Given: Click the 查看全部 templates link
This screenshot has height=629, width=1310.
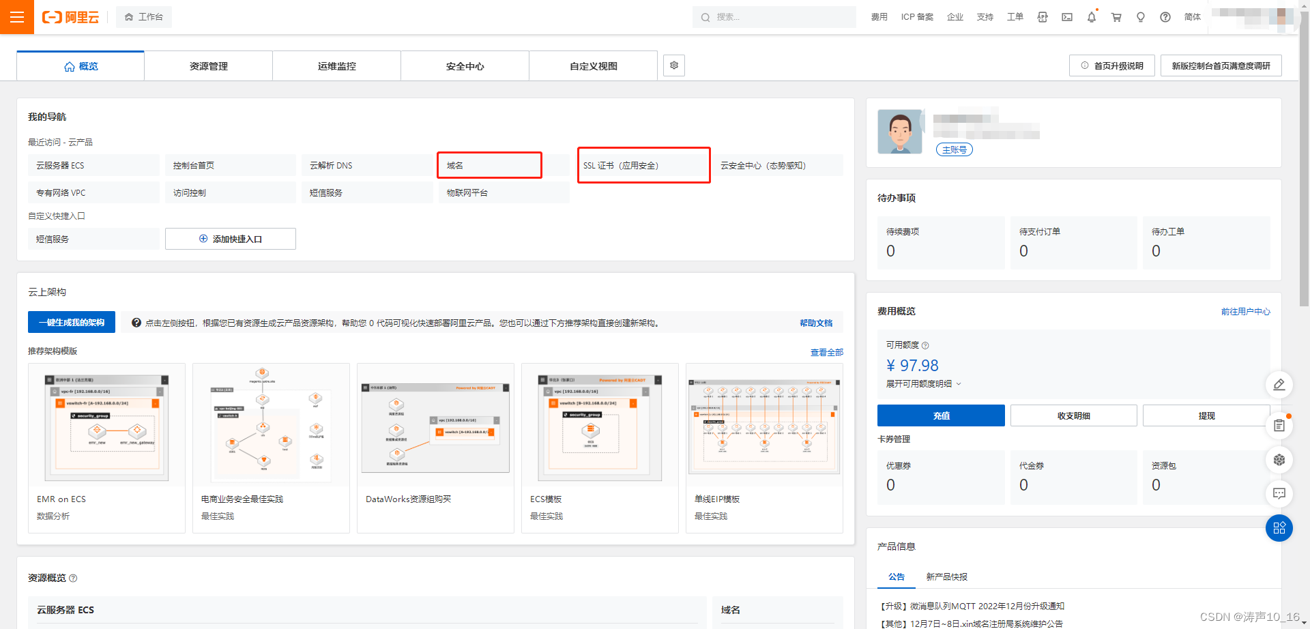Looking at the screenshot, I should (x=827, y=352).
